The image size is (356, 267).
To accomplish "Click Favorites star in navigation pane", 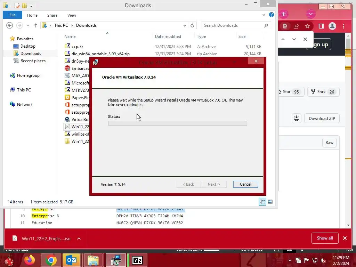I will [12, 39].
